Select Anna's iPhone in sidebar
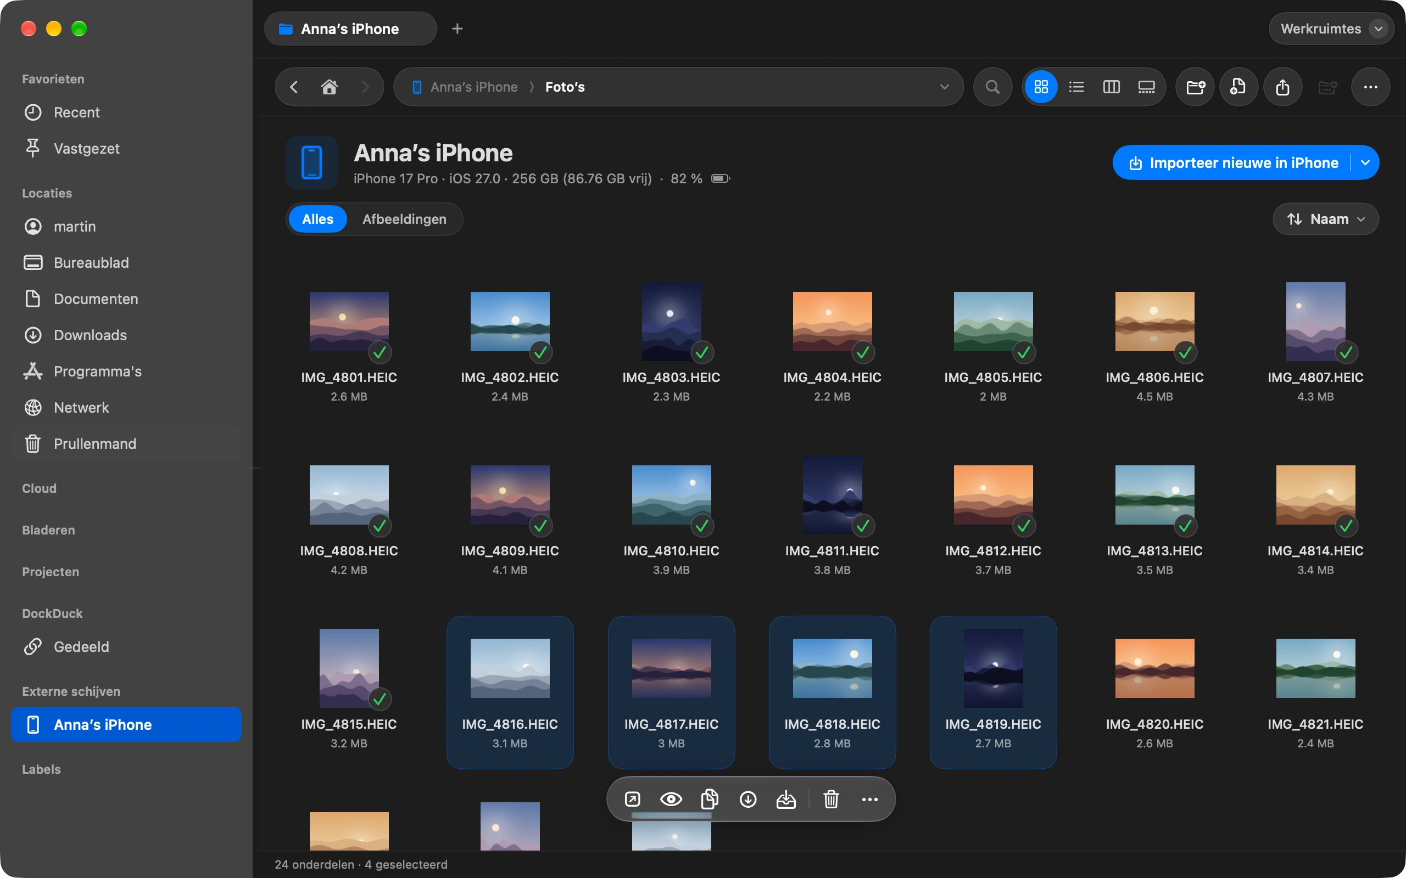Viewport: 1406px width, 878px height. [x=126, y=725]
